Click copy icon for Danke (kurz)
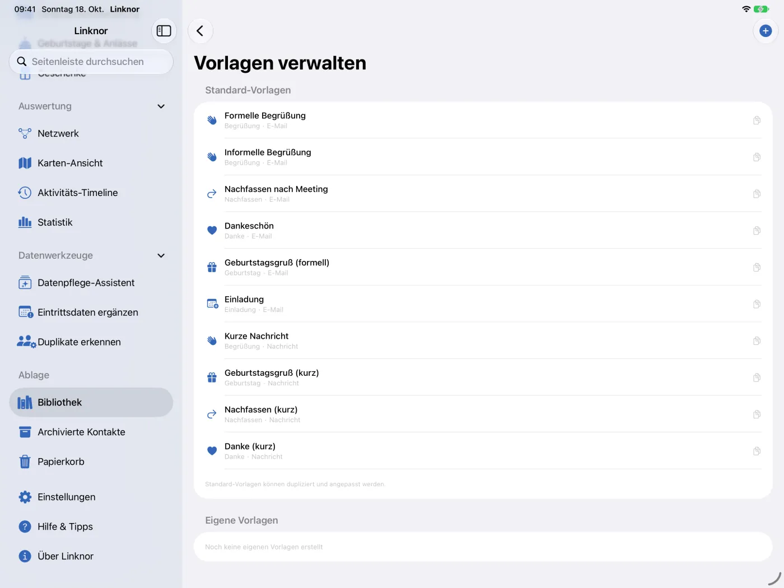 click(757, 451)
